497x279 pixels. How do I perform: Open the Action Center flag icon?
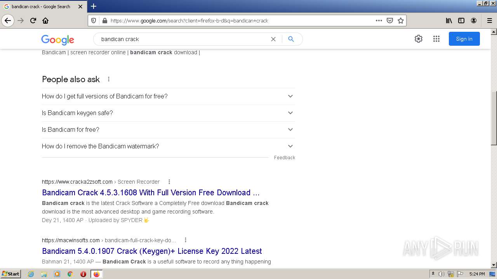(x=460, y=274)
